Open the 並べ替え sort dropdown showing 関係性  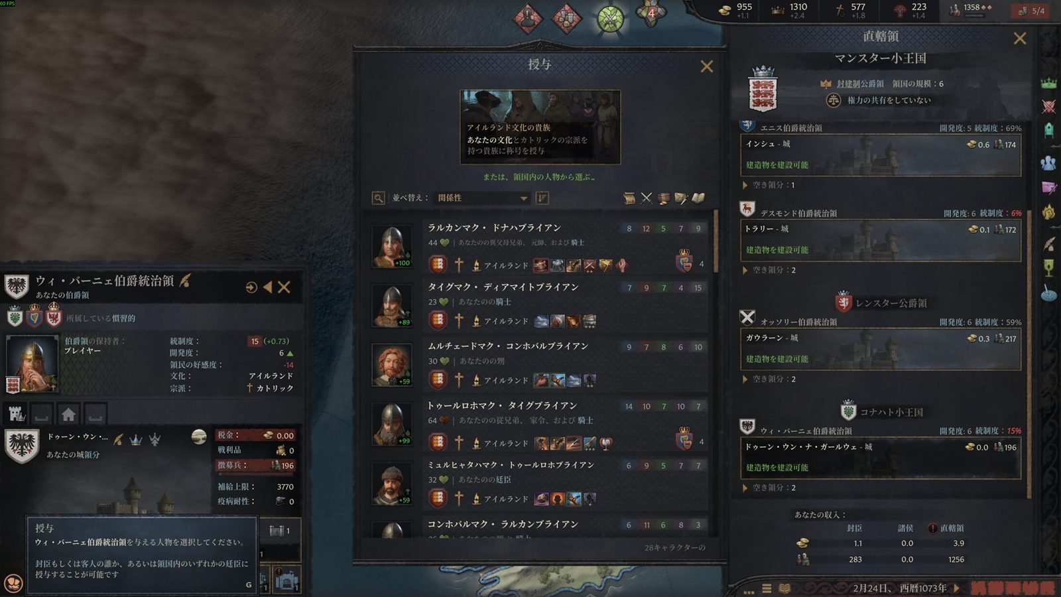(x=481, y=198)
